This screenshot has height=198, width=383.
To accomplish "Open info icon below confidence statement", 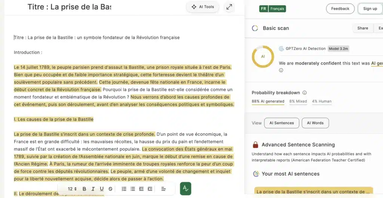I will pyautogui.click(x=281, y=70).
